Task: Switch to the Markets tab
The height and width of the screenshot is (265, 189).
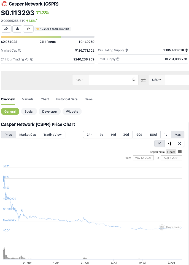Action: (28, 99)
